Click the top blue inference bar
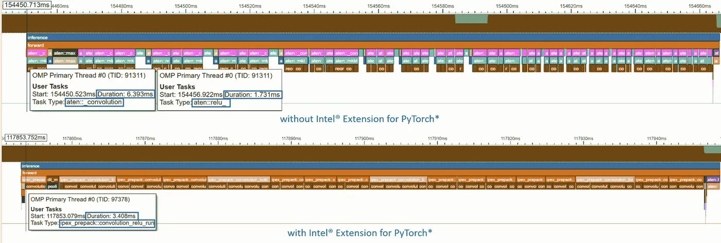The width and height of the screenshot is (721, 243). pyautogui.click(x=372, y=38)
